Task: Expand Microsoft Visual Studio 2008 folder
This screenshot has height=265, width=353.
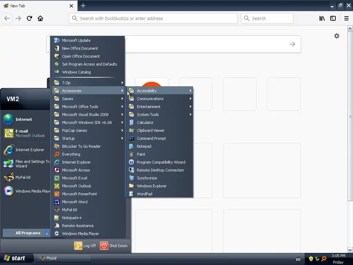Action: pos(88,115)
